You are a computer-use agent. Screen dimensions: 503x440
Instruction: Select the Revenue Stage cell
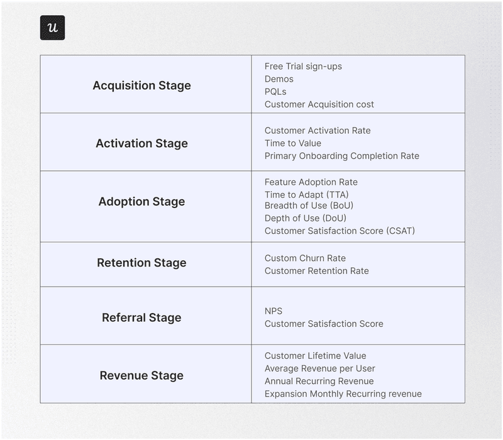(x=141, y=375)
